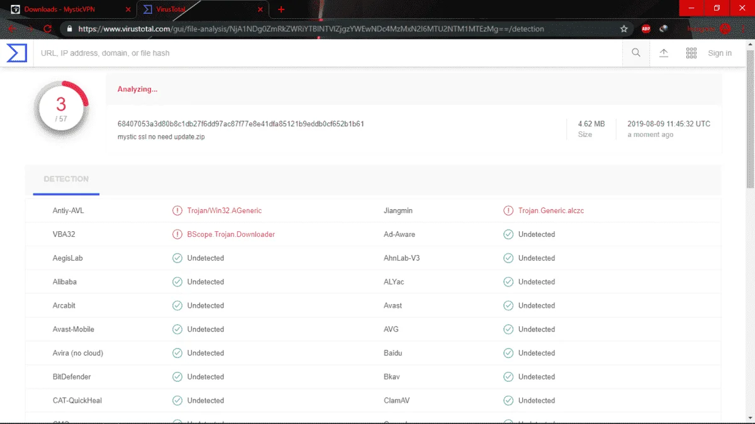The height and width of the screenshot is (424, 755).
Task: Click the Jiangmin engine name
Action: [x=398, y=210]
